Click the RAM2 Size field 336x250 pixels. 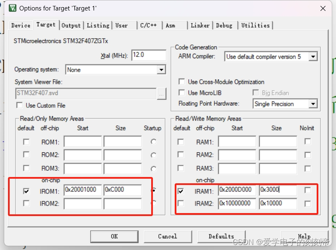[x=278, y=155]
